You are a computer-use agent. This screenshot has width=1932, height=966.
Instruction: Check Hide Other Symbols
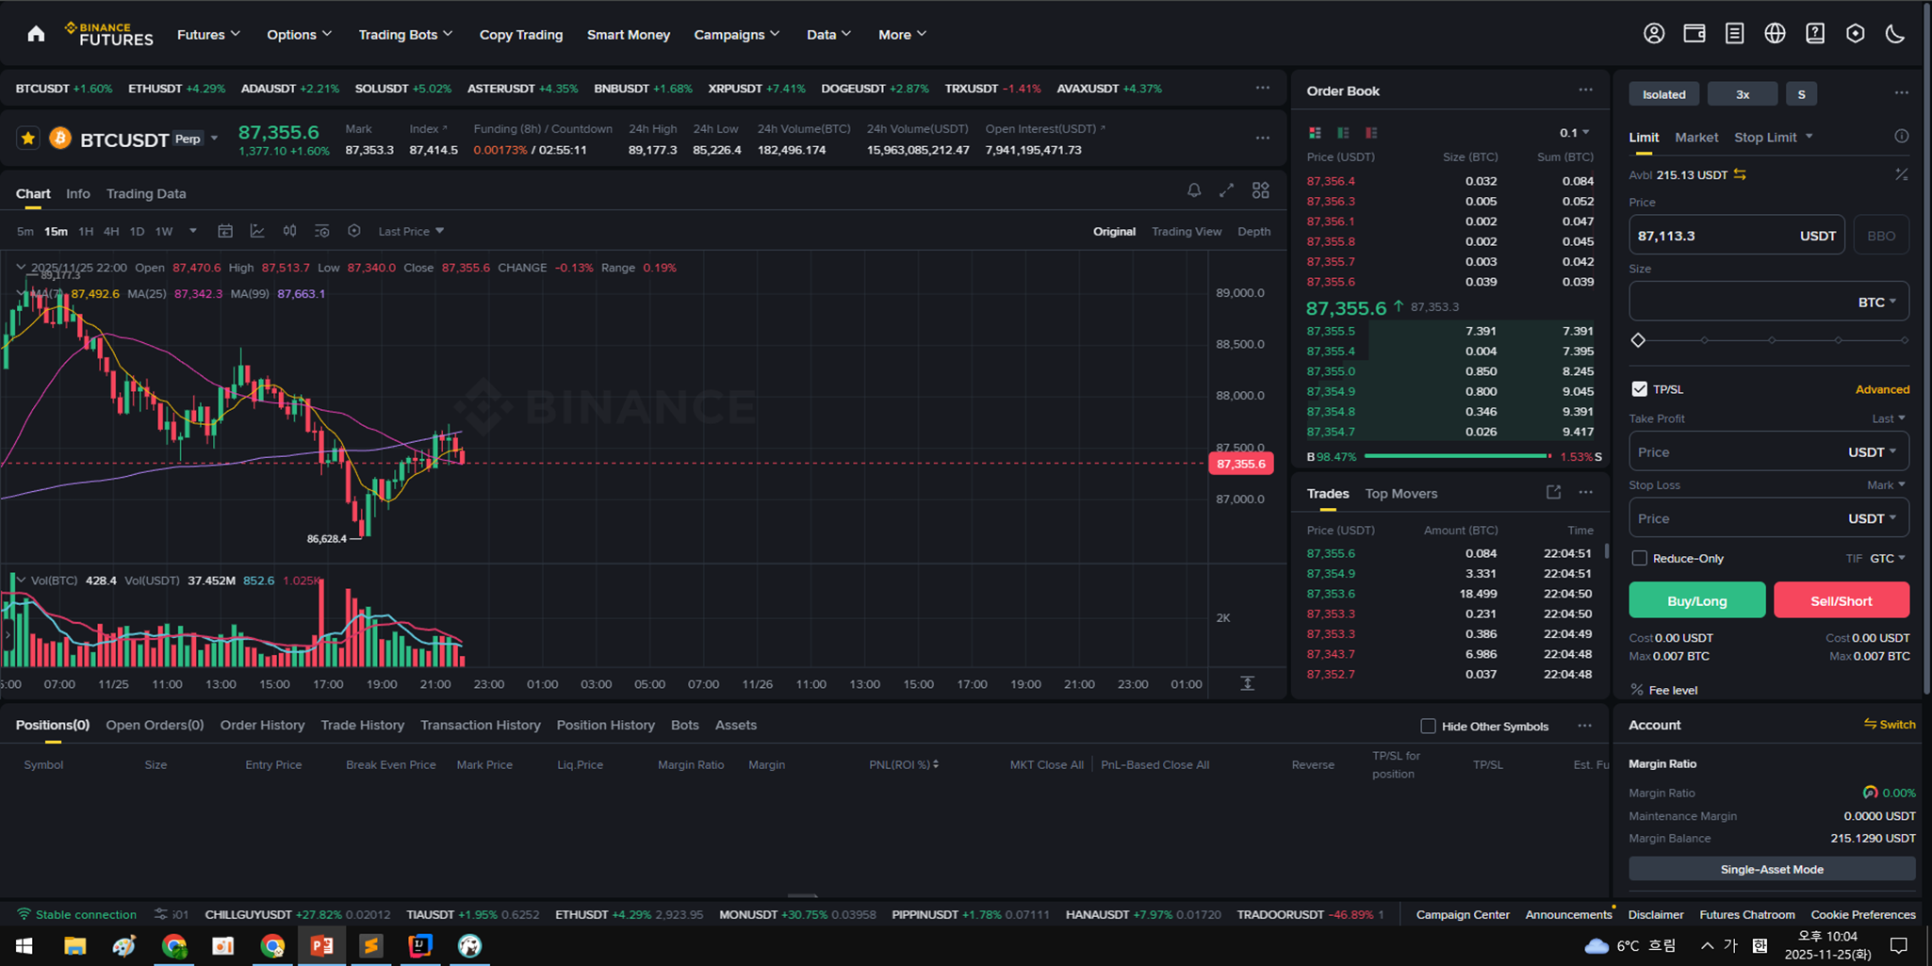coord(1429,726)
